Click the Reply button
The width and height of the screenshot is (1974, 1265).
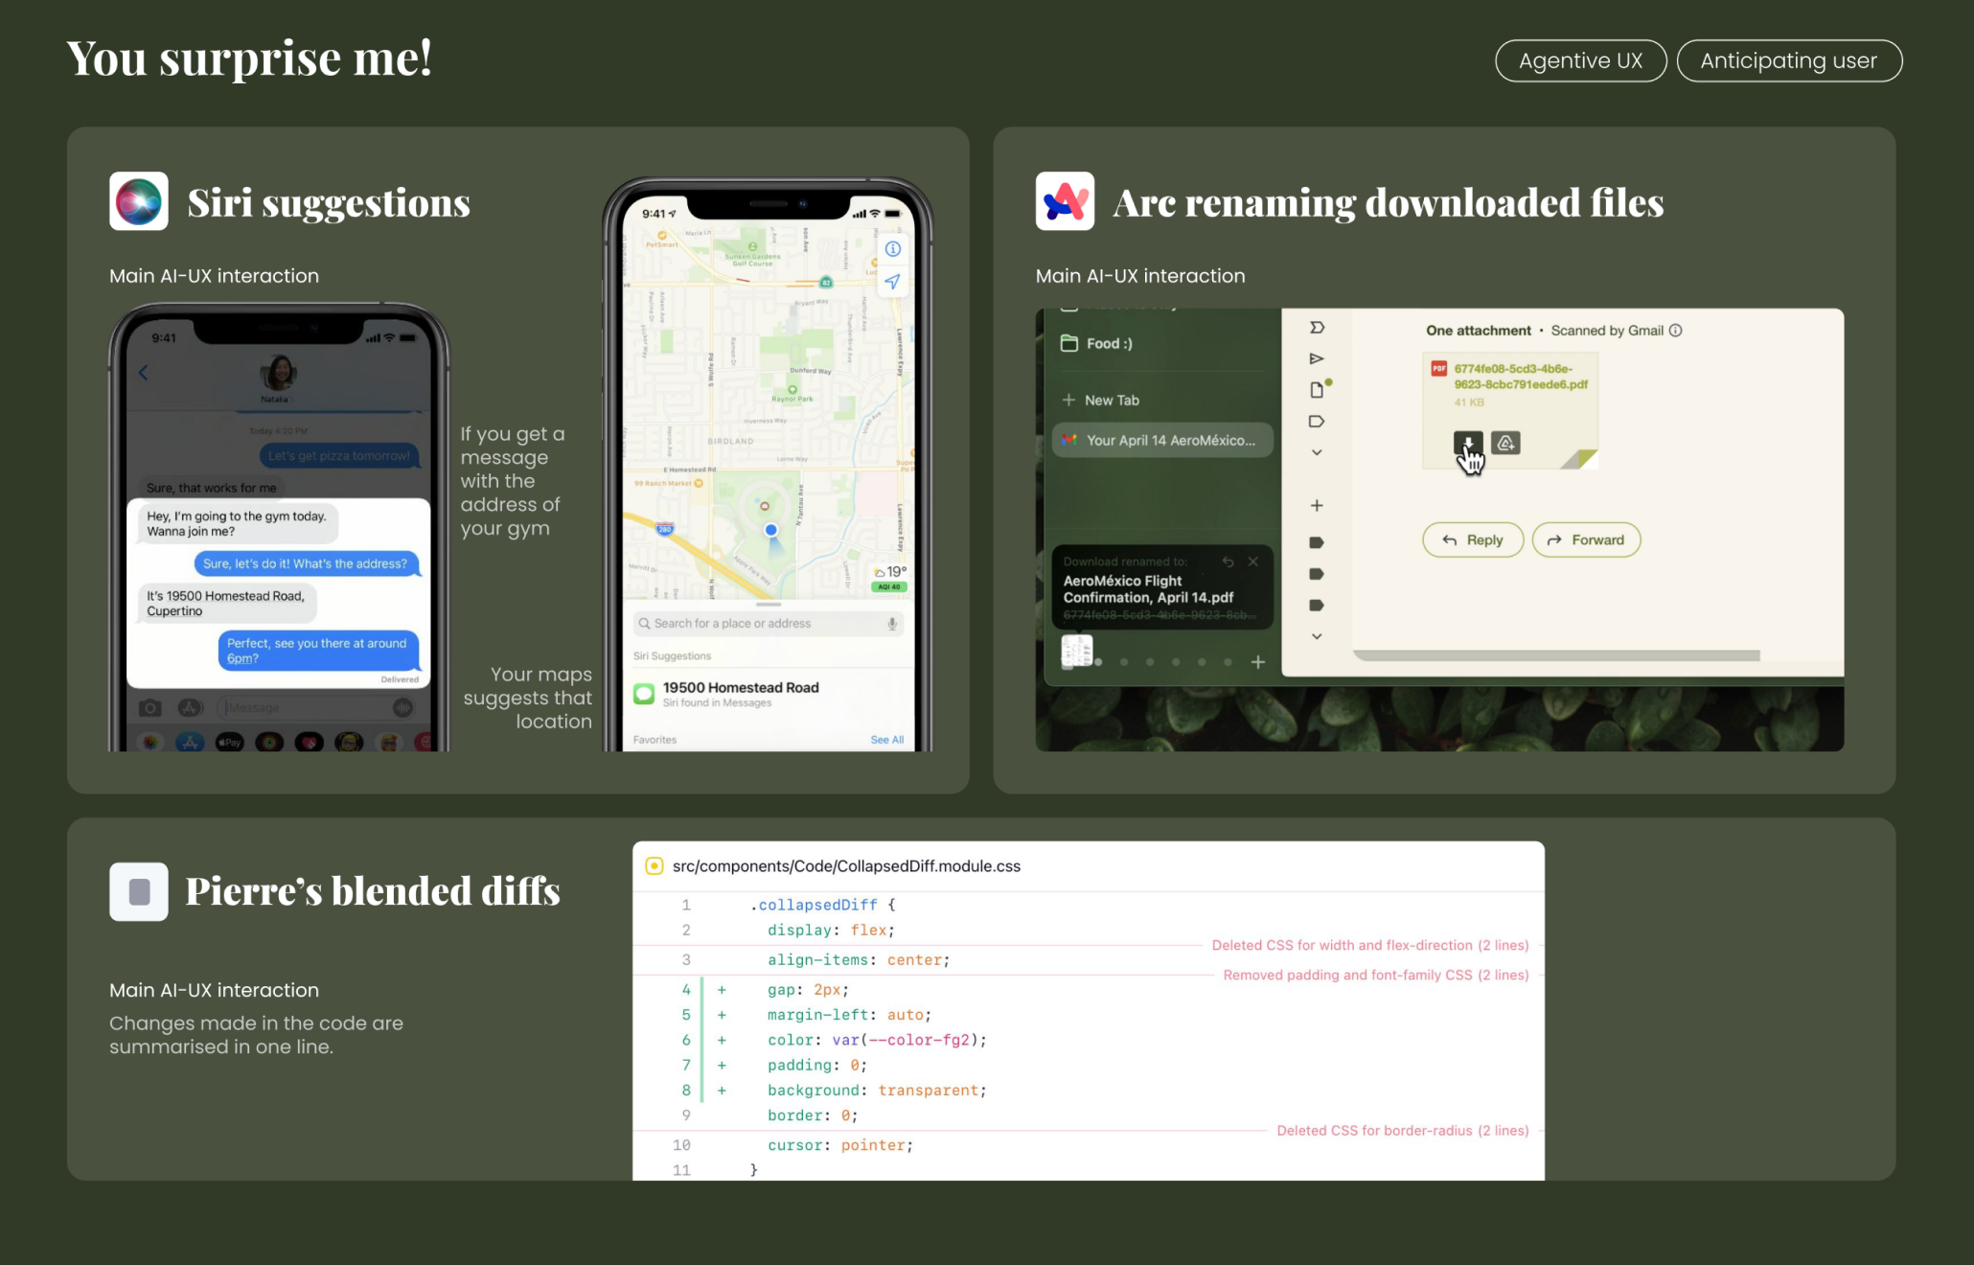[1472, 540]
